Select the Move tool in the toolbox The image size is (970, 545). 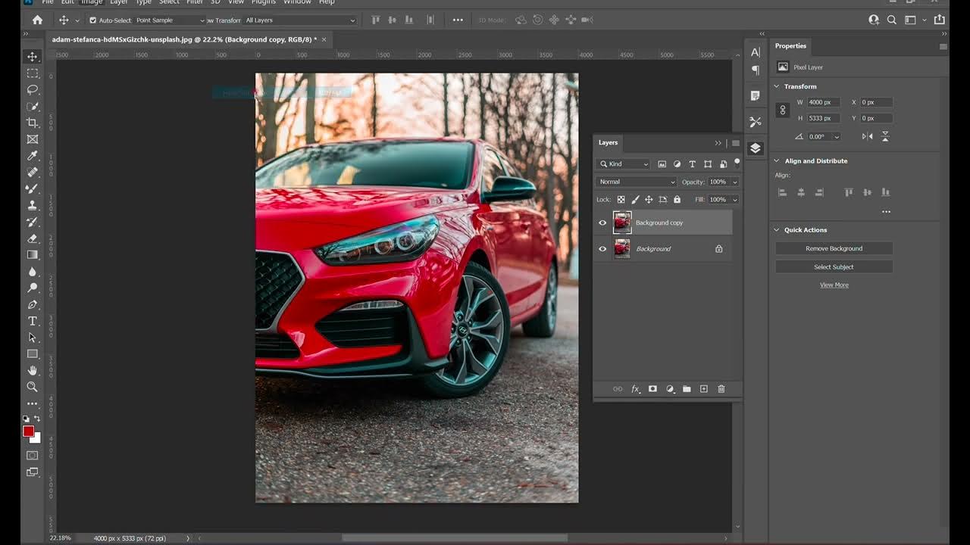[x=33, y=57]
